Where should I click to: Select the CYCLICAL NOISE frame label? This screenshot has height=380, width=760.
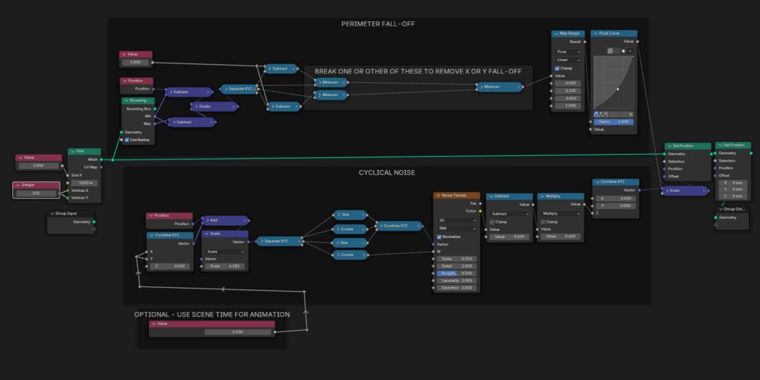tap(386, 172)
